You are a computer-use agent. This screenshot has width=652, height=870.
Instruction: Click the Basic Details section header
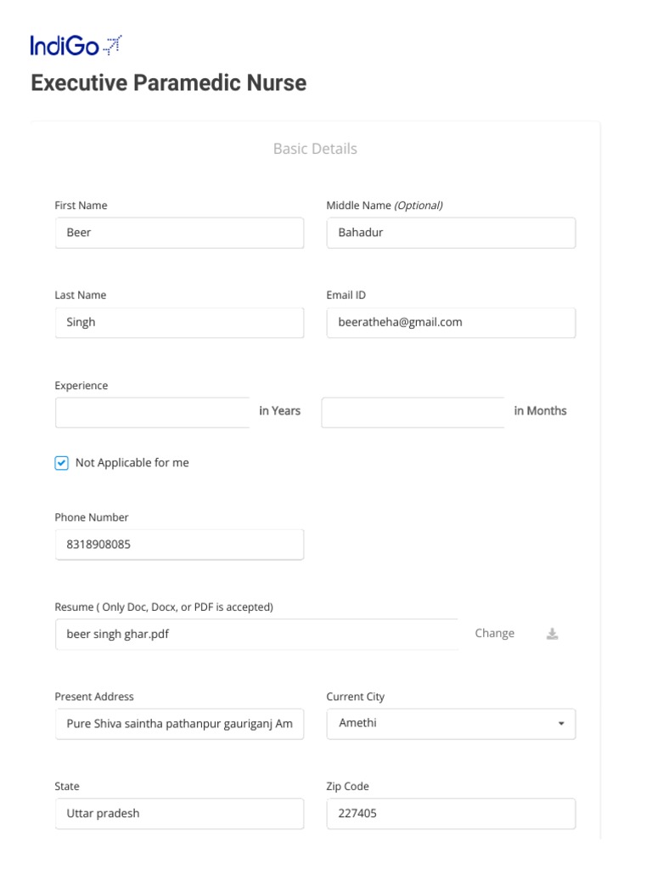pos(315,149)
